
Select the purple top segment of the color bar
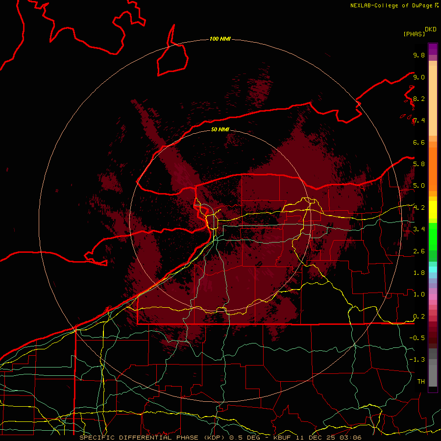click(433, 49)
